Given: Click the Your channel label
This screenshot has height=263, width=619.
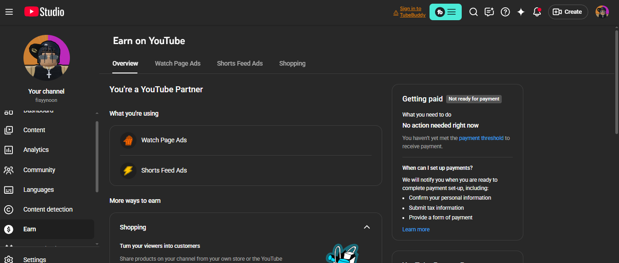Looking at the screenshot, I should pyautogui.click(x=46, y=91).
